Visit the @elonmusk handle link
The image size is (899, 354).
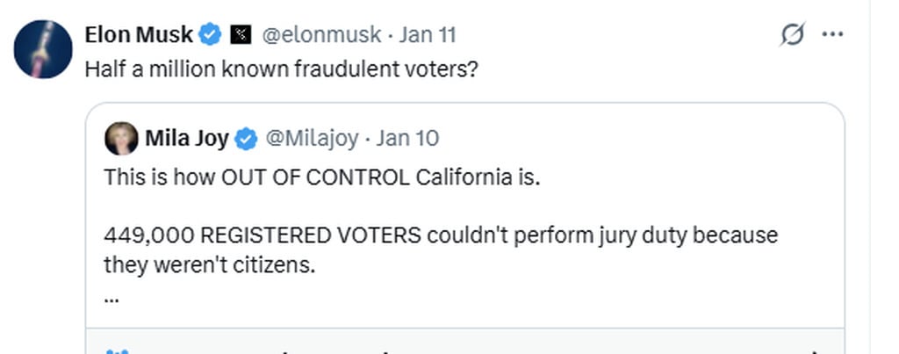(x=321, y=35)
